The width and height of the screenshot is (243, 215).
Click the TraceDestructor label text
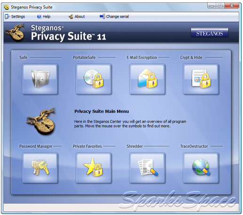pos(194,146)
